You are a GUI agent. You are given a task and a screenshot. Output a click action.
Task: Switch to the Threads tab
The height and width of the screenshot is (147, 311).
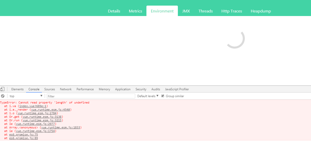tap(205, 11)
